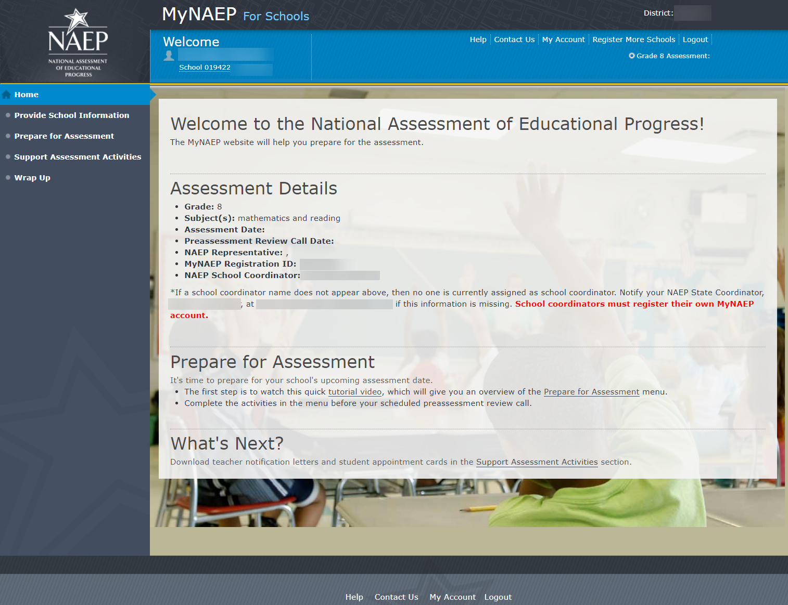Click the MyNAEP Registration ID label
The height and width of the screenshot is (605, 788).
pos(240,264)
